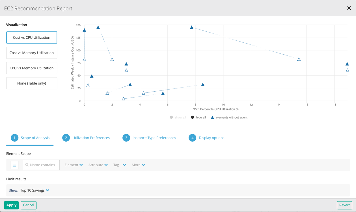This screenshot has height=212, width=356.
Task: Select hollow triangle near 2% CPU, $82 cost
Action: tap(112, 59)
